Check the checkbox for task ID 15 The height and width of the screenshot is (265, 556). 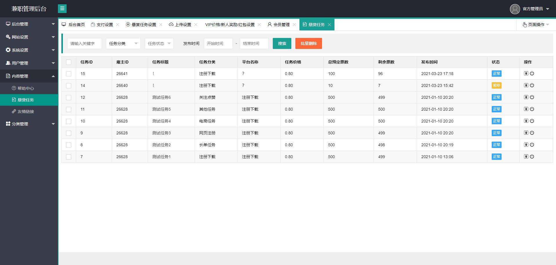coord(69,74)
